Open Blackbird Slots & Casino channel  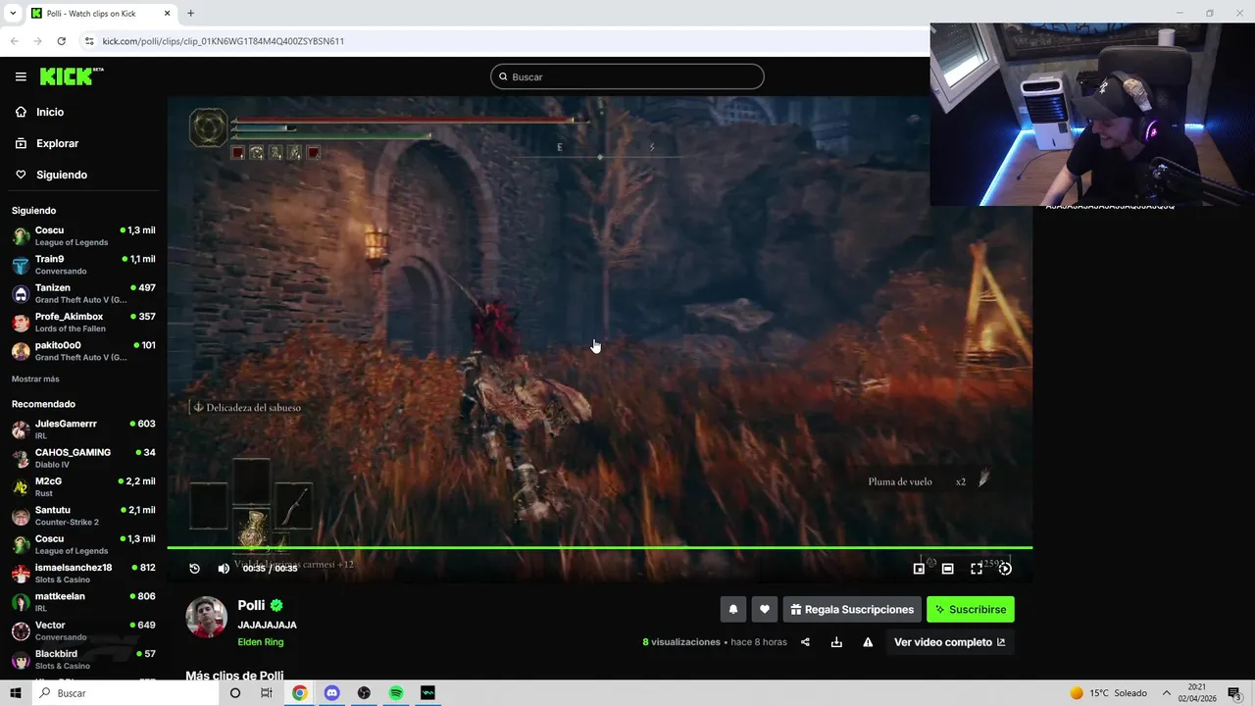[83, 659]
